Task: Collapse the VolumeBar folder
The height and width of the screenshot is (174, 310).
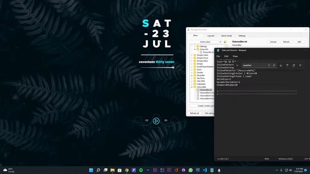Action: pos(192,87)
